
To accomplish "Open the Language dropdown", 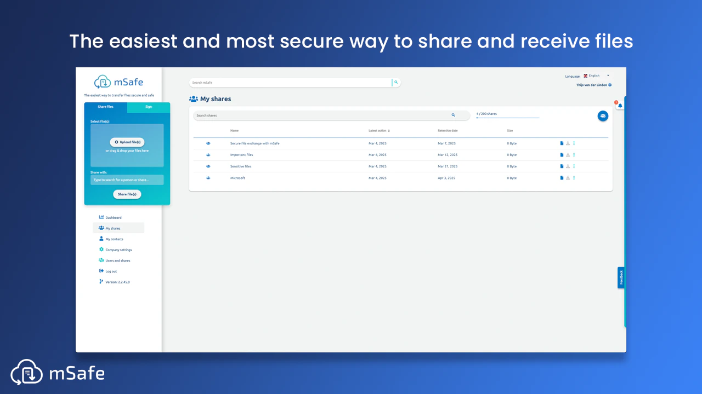I will pyautogui.click(x=596, y=76).
